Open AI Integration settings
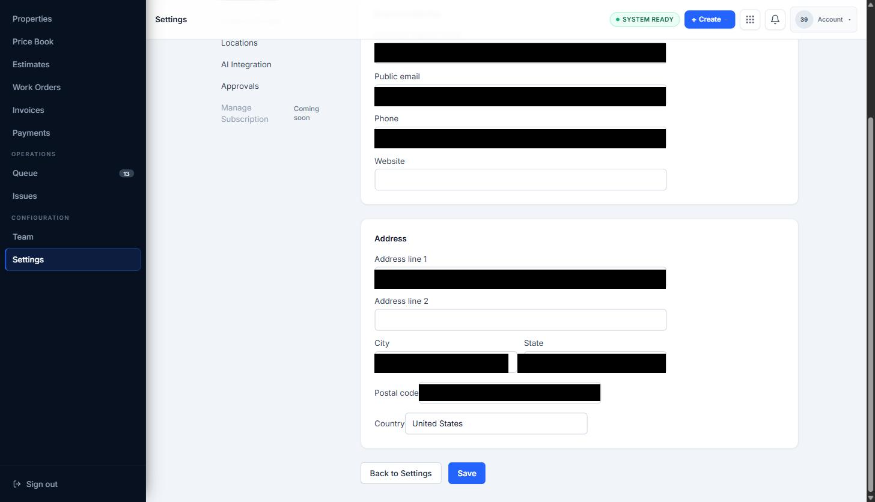Viewport: 875px width, 502px height. 246,64
